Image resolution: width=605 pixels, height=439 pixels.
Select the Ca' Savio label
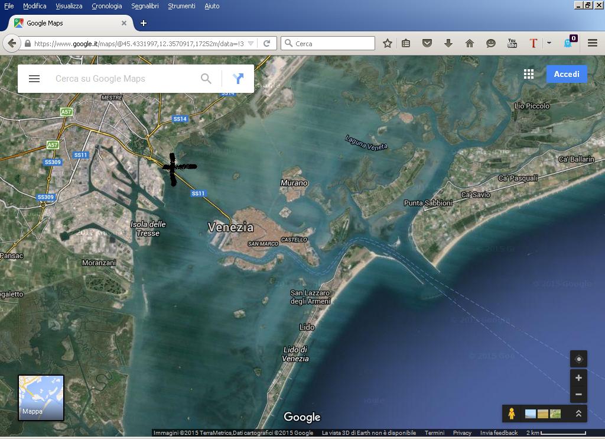(x=476, y=195)
